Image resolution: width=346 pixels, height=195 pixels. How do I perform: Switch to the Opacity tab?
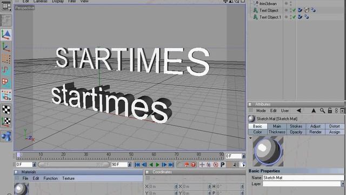296,132
